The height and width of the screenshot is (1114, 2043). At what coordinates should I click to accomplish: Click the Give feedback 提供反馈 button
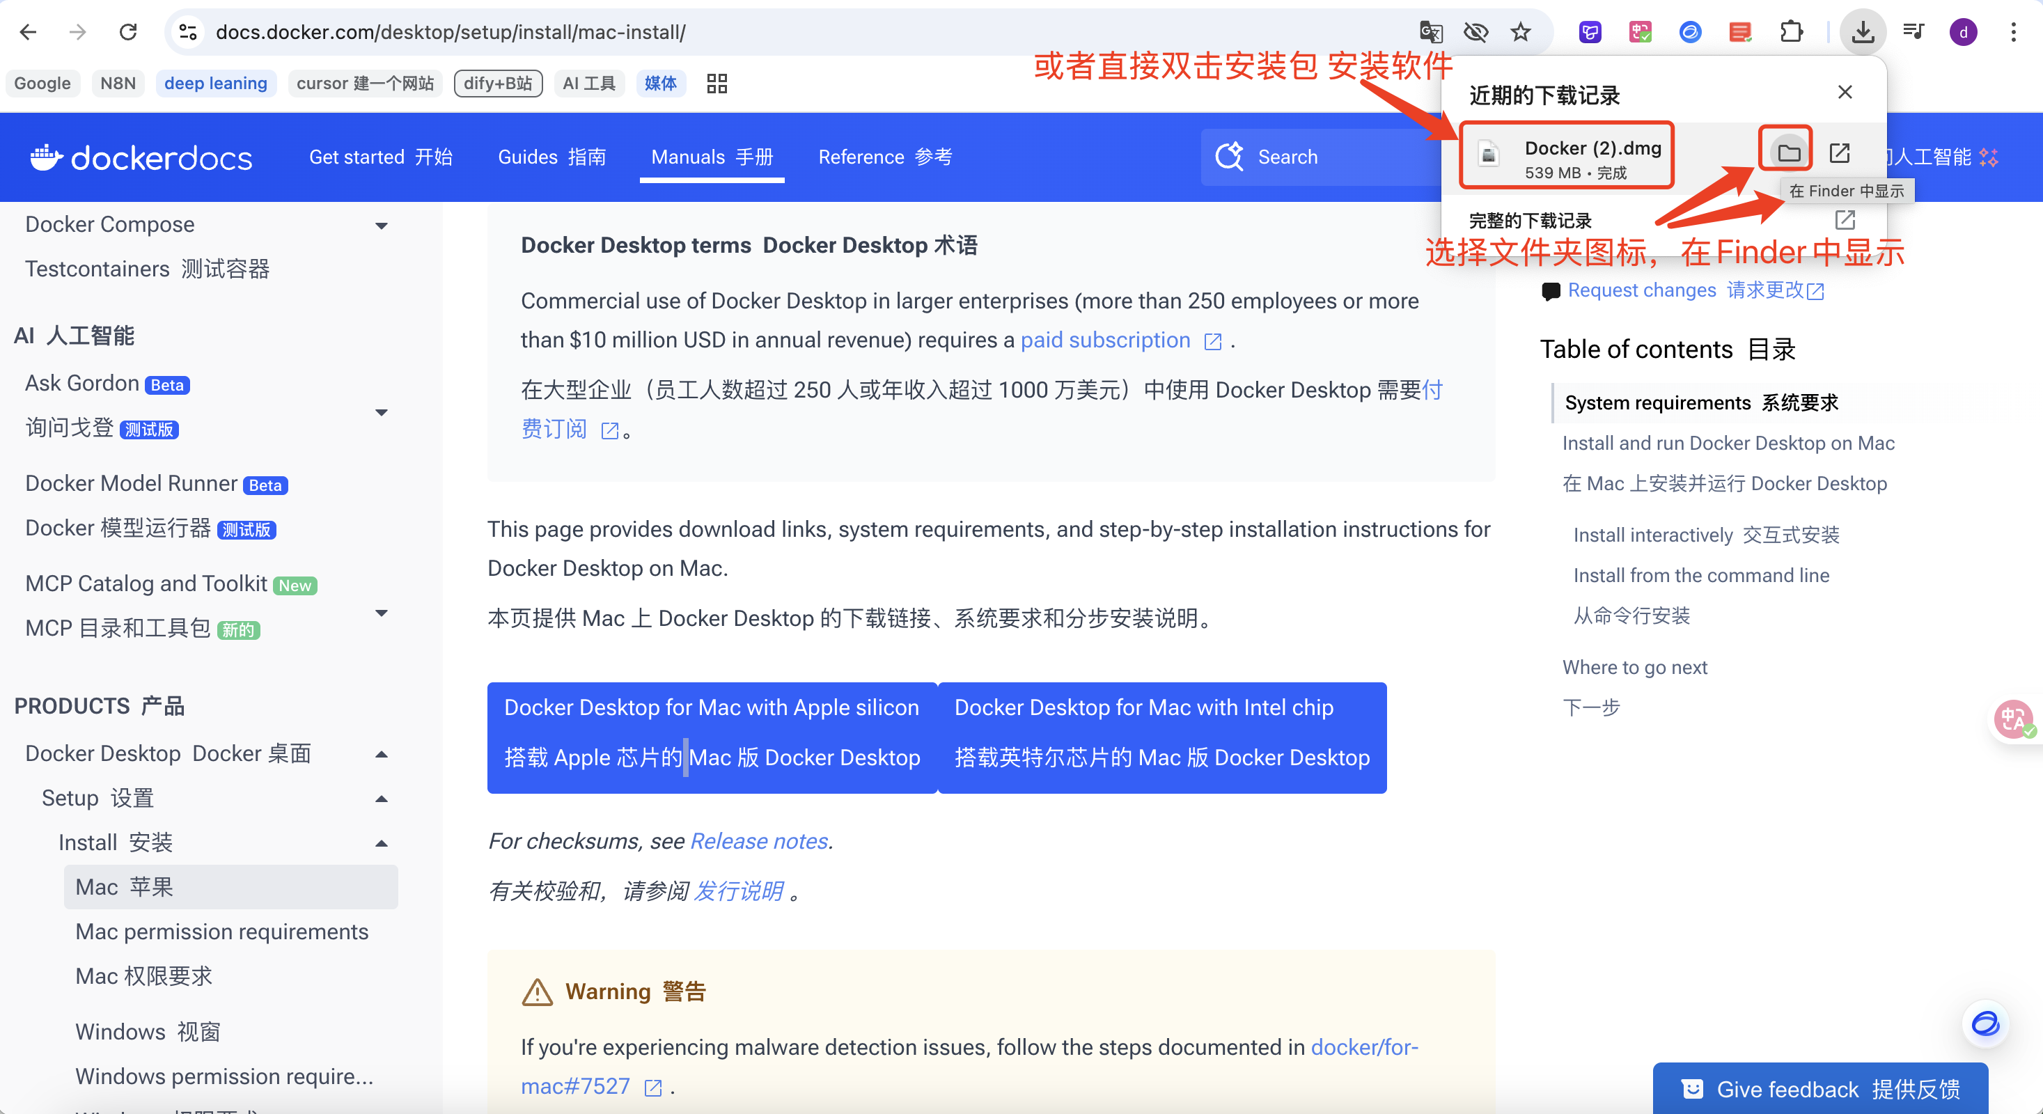[1820, 1089]
